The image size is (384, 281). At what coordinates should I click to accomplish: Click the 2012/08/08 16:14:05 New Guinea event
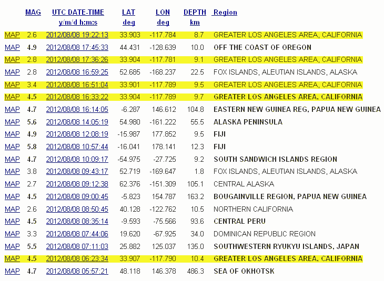coord(77,109)
